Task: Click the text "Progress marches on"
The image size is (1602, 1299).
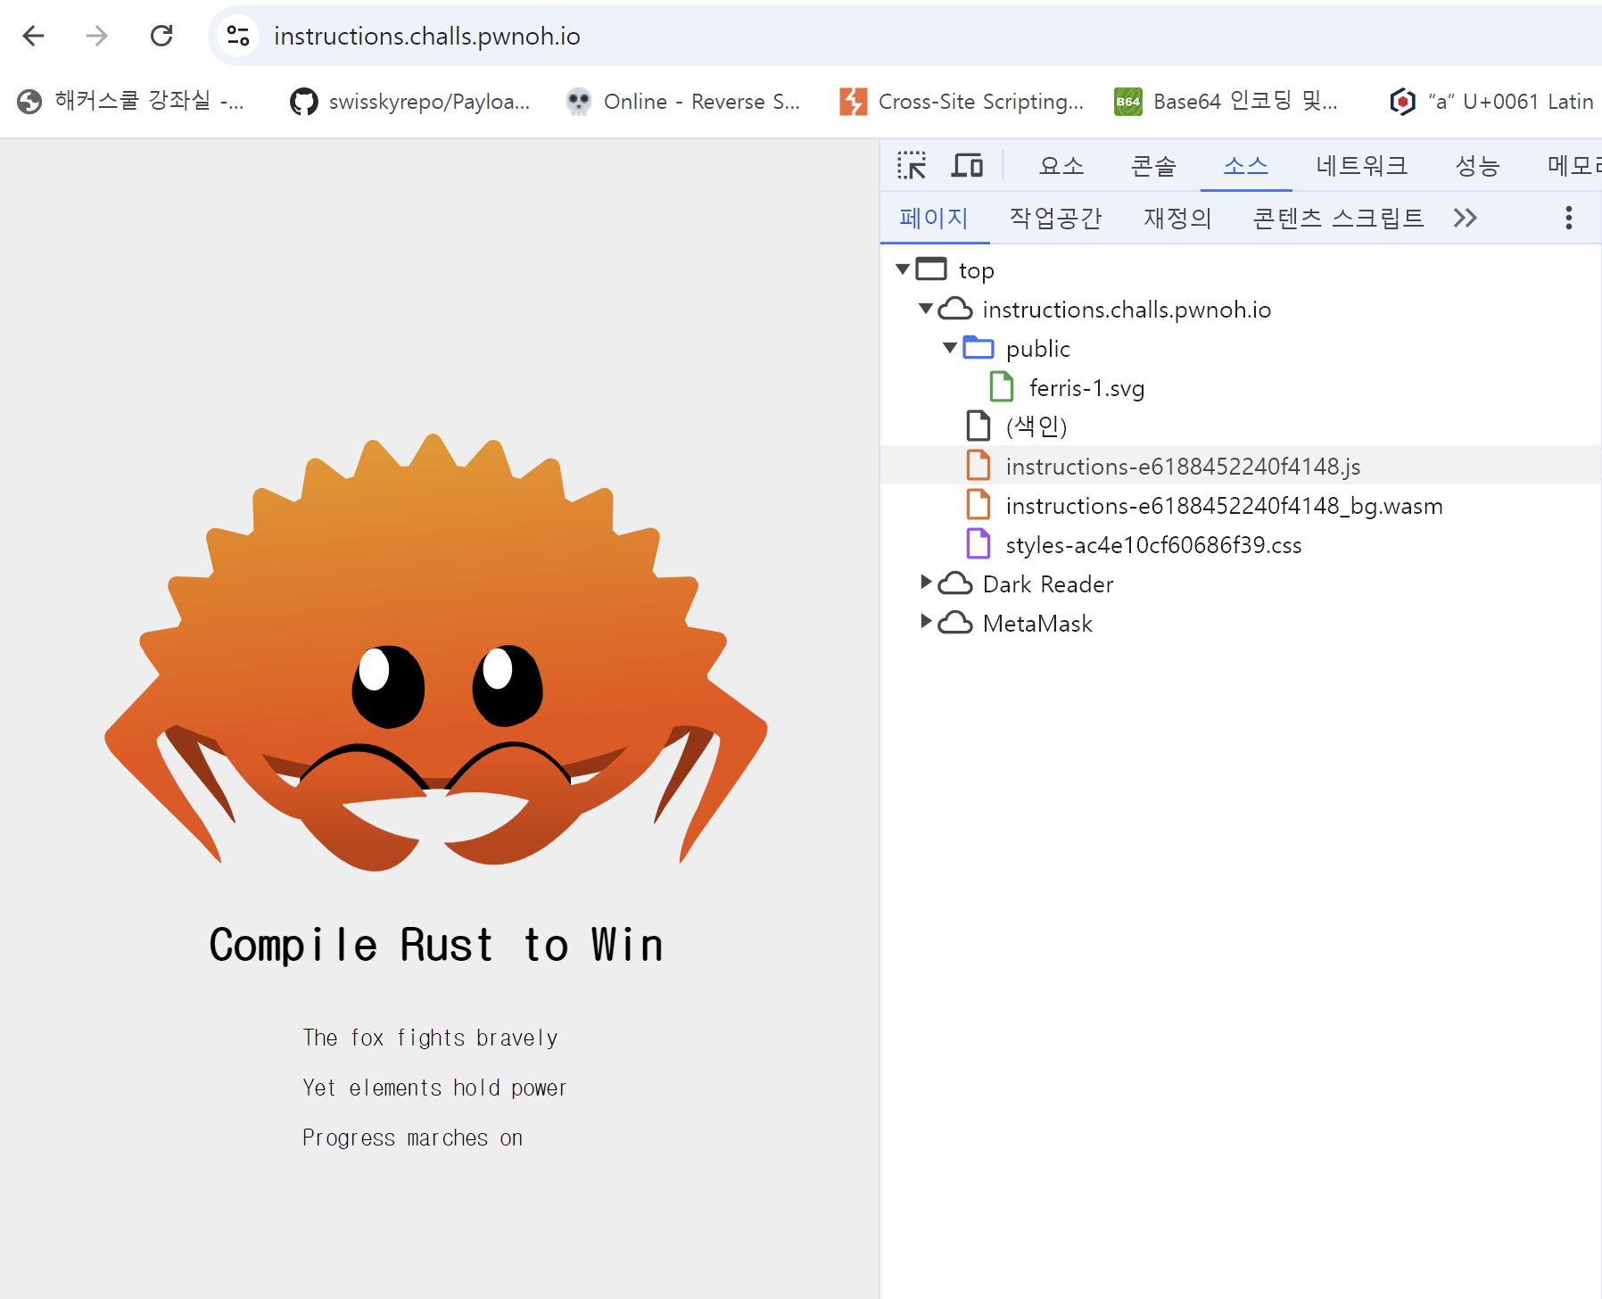Action: (412, 1138)
